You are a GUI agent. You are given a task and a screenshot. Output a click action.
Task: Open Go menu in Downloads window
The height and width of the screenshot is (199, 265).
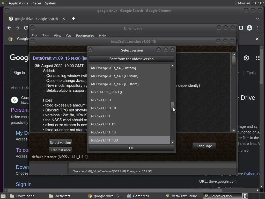click(x=68, y=36)
